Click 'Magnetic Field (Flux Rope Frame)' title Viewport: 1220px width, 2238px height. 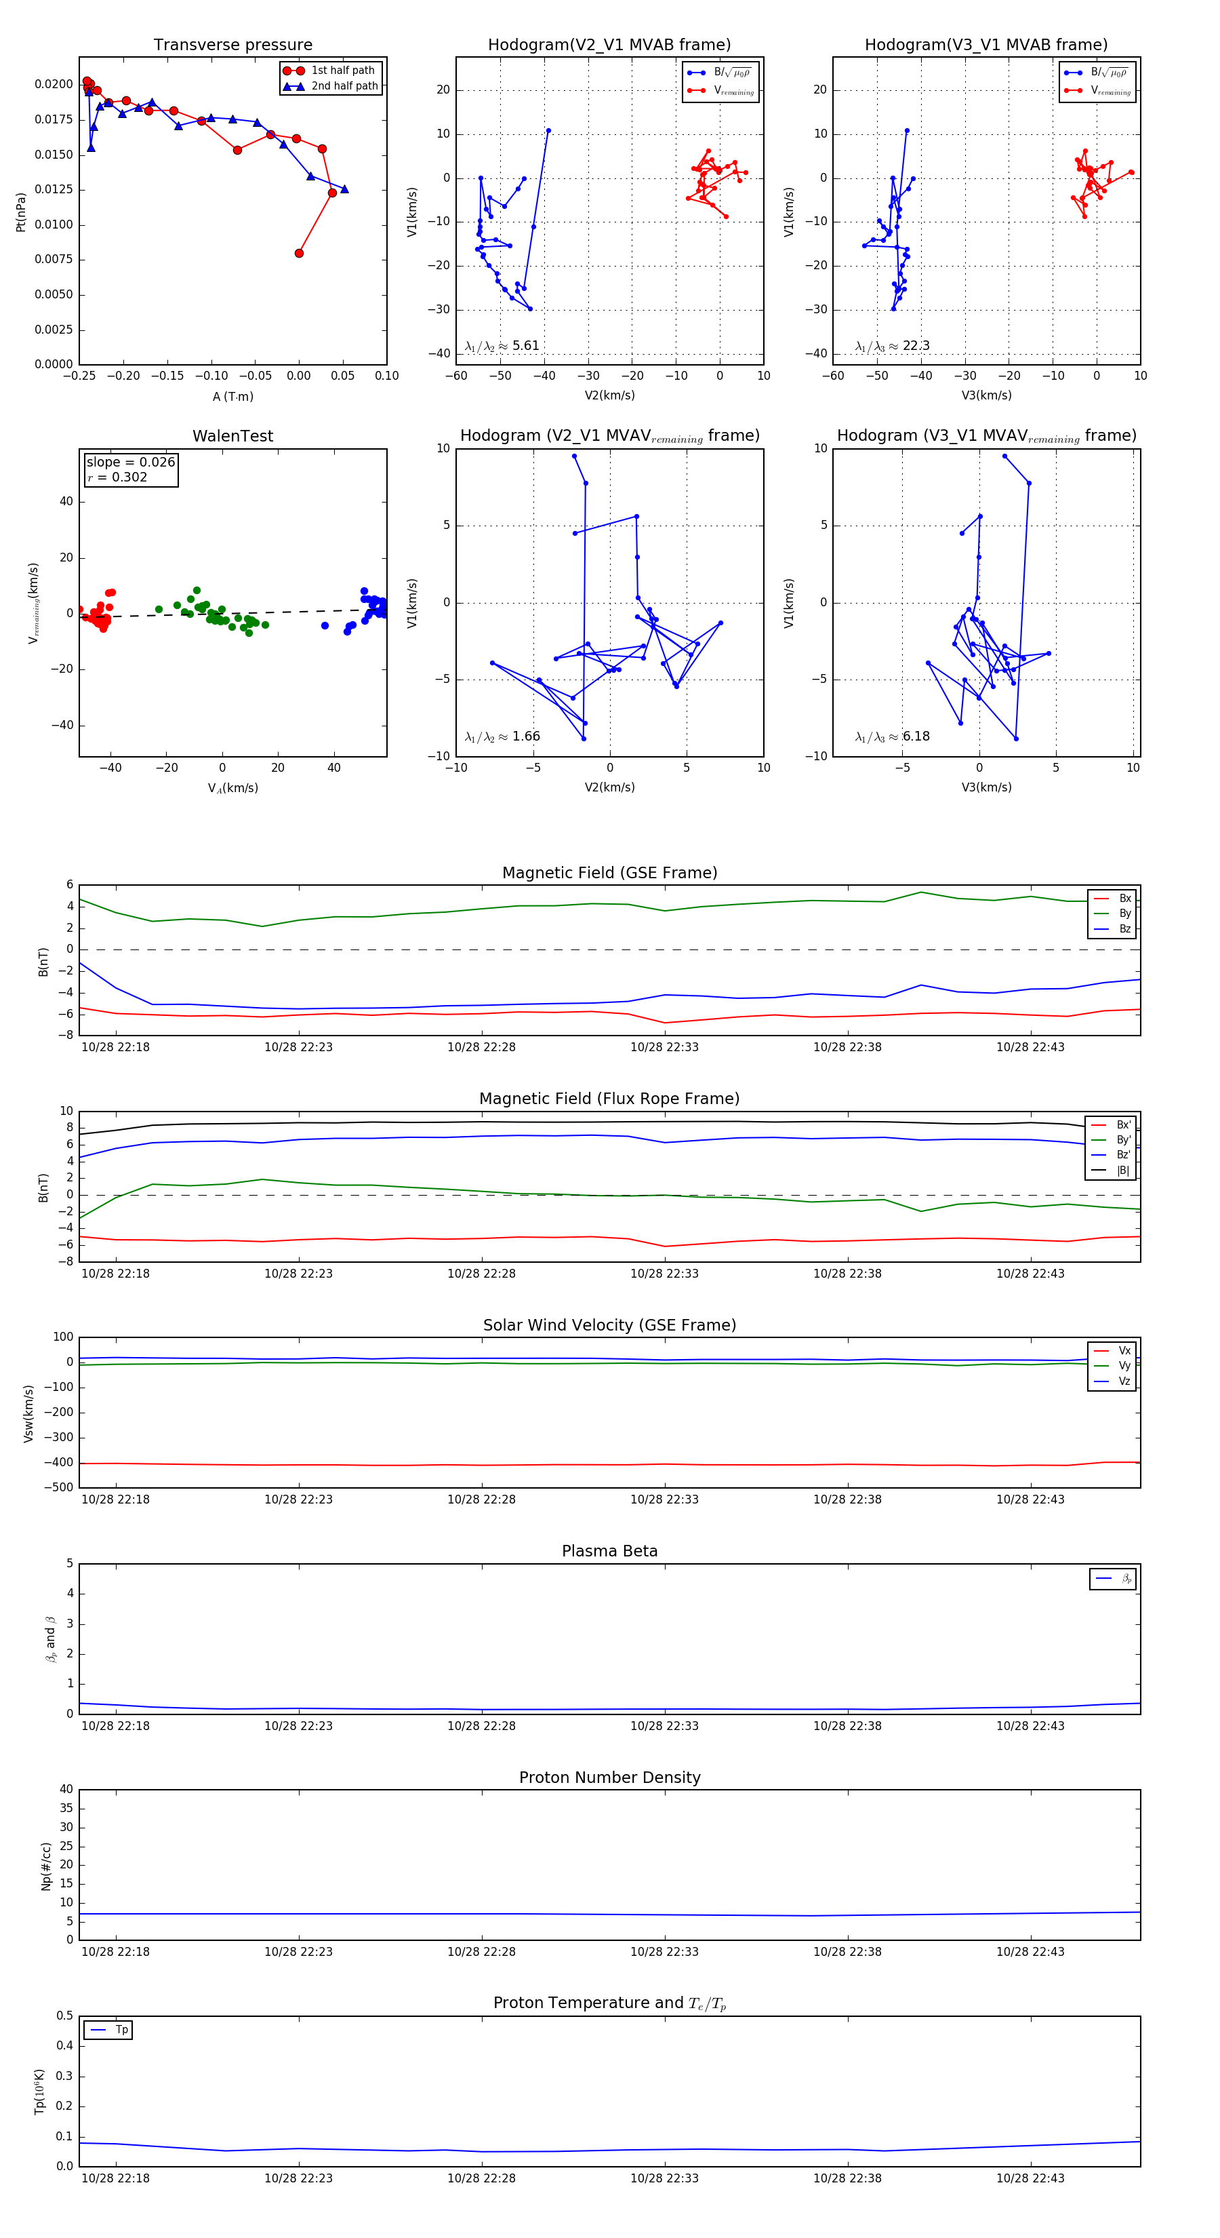pyautogui.click(x=609, y=1099)
